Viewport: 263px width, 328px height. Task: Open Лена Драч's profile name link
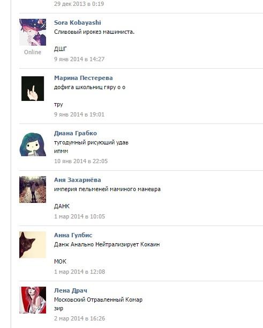tap(71, 290)
